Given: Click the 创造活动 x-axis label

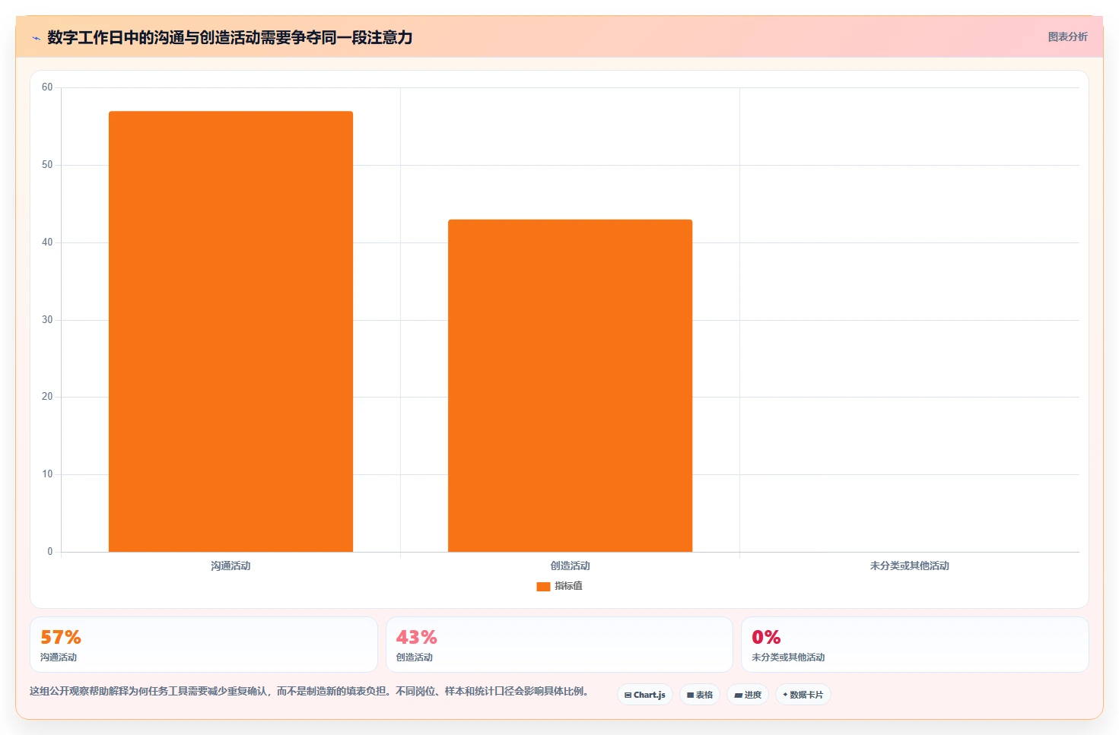Looking at the screenshot, I should [570, 566].
